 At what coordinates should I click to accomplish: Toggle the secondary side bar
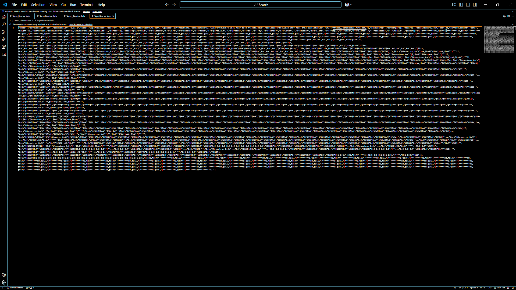point(475,5)
